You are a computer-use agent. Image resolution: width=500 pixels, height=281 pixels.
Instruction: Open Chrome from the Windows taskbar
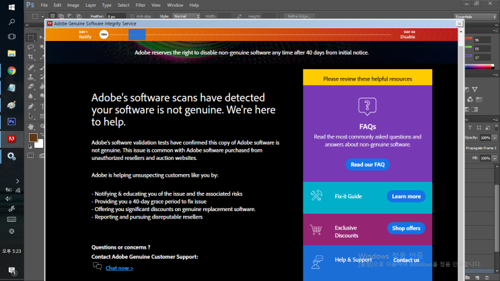12,71
